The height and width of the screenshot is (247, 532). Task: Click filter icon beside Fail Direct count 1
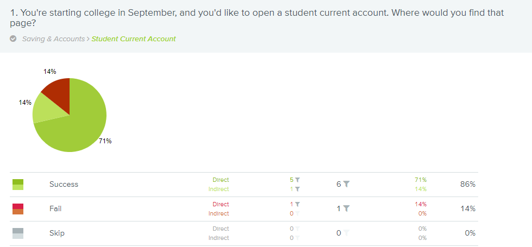(x=298, y=204)
